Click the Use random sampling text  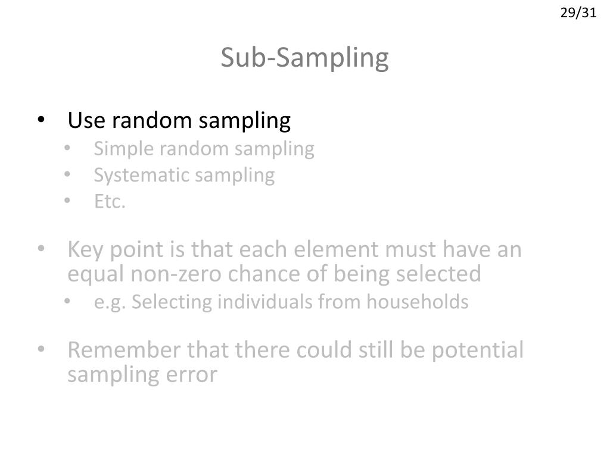[x=179, y=120]
